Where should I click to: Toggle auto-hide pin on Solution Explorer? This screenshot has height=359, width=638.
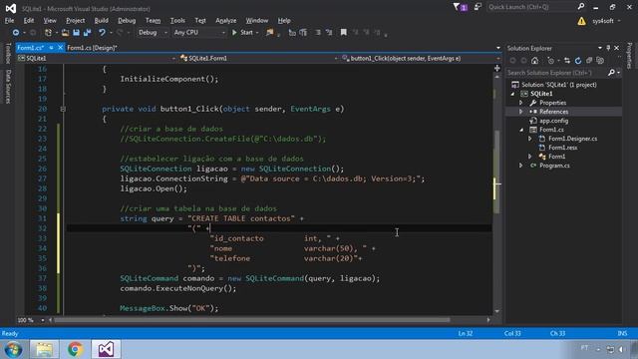pyautogui.click(x=608, y=48)
